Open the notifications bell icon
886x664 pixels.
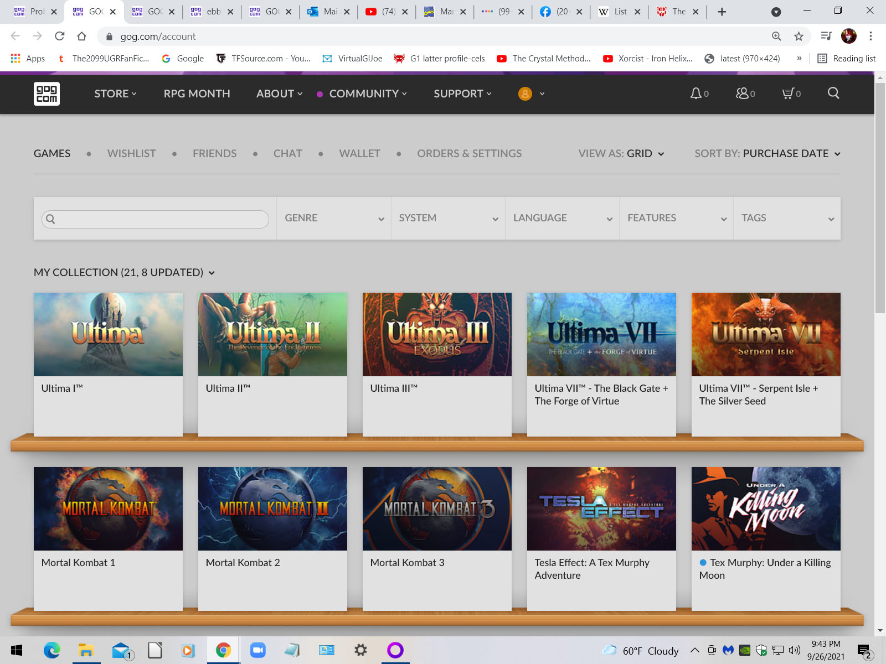pyautogui.click(x=696, y=94)
